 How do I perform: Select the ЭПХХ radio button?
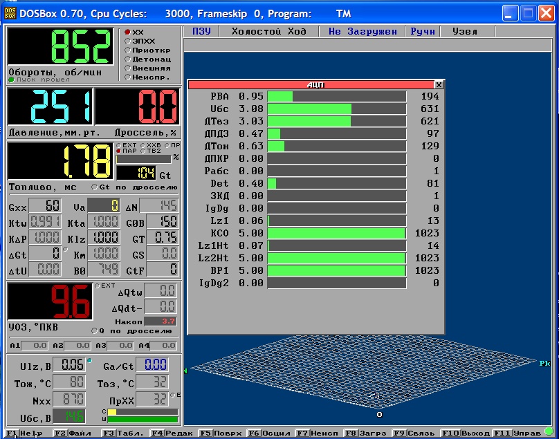click(x=127, y=41)
